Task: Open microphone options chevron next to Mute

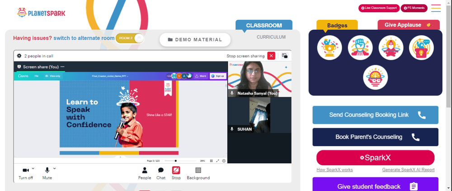Action: (x=55, y=168)
